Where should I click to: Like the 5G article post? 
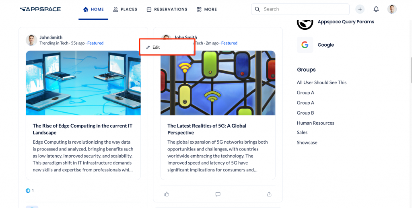[167, 194]
